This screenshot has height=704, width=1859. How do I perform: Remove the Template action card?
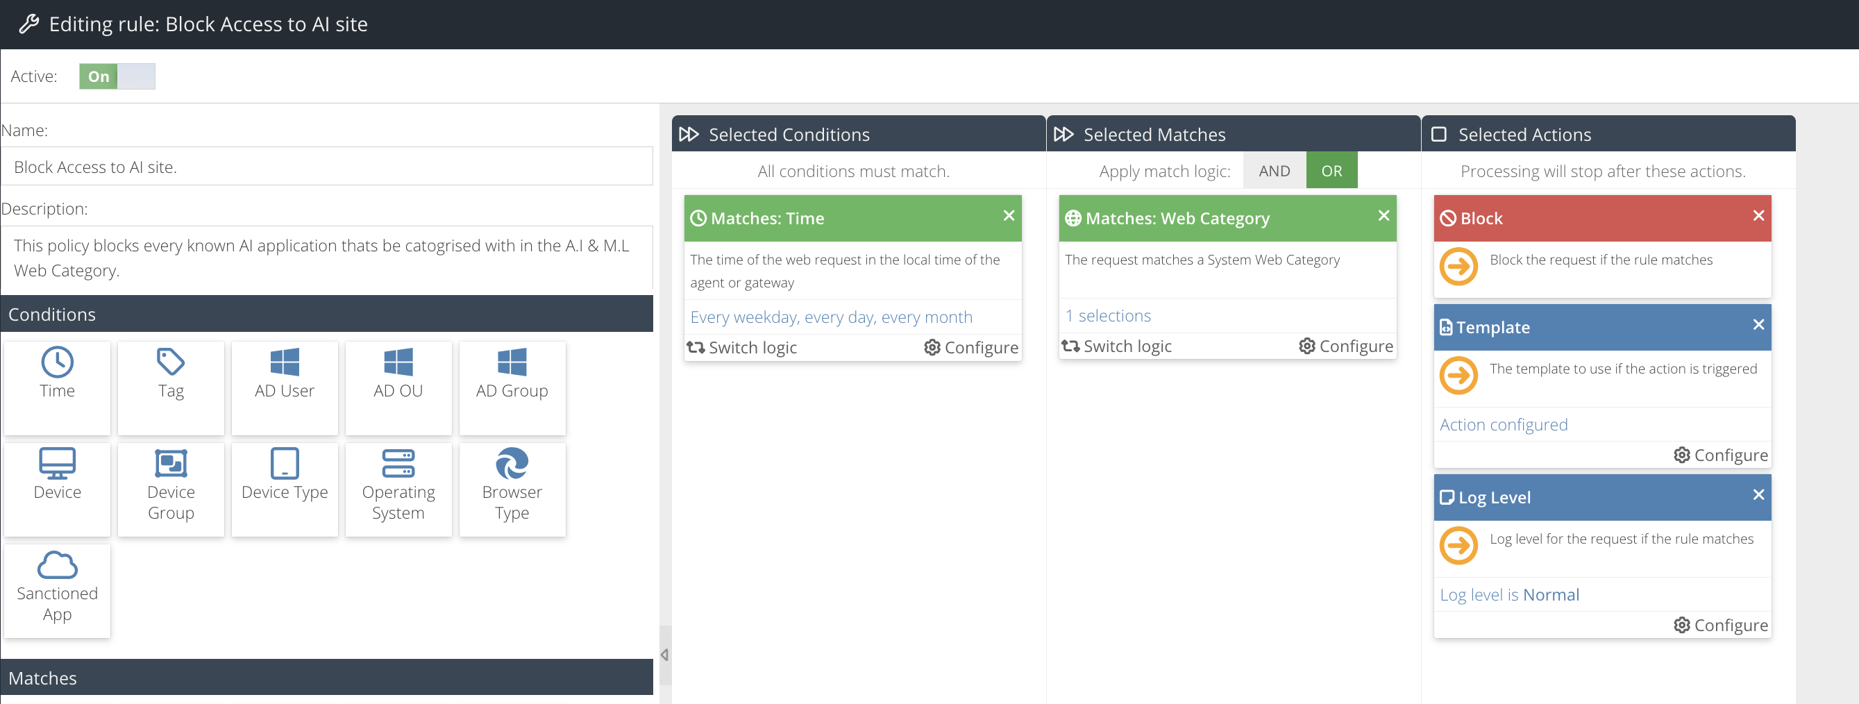(x=1758, y=325)
